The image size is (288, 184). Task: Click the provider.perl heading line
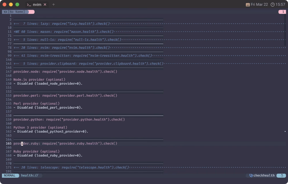click(x=65, y=95)
